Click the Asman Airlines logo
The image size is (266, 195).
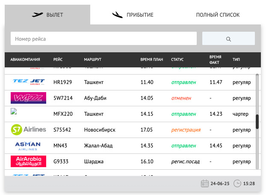(x=28, y=146)
